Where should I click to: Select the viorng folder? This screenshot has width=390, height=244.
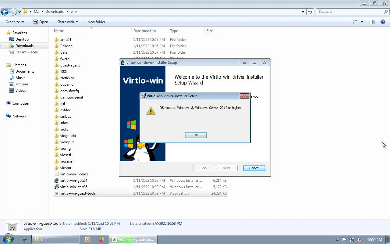65,149
